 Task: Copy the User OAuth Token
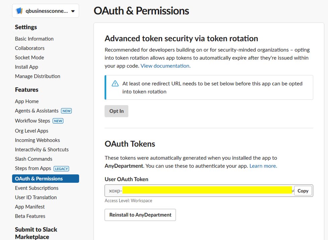coord(303,191)
